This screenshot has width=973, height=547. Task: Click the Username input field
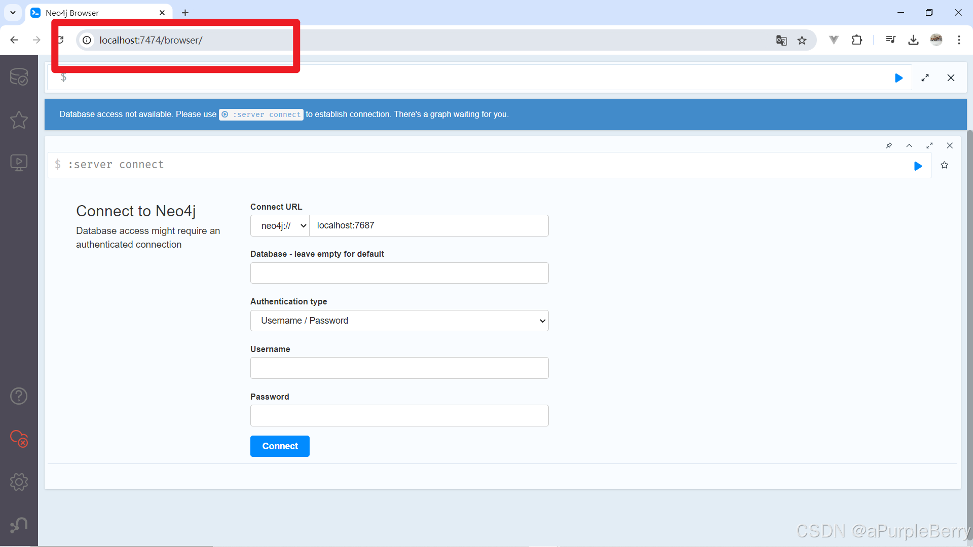(x=399, y=368)
